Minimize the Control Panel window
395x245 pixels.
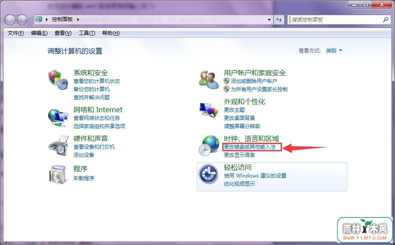coord(354,4)
